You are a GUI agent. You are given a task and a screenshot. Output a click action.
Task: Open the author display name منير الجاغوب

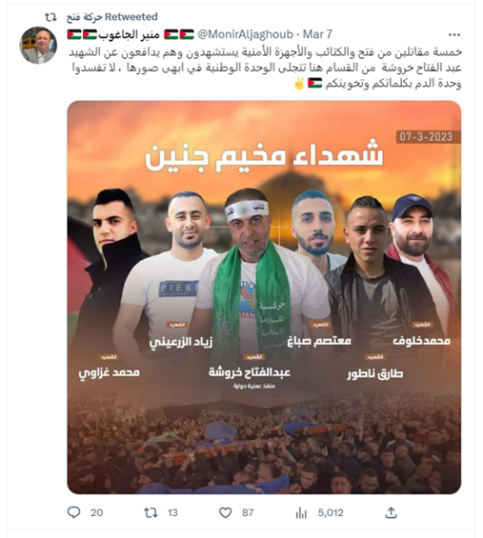point(130,35)
